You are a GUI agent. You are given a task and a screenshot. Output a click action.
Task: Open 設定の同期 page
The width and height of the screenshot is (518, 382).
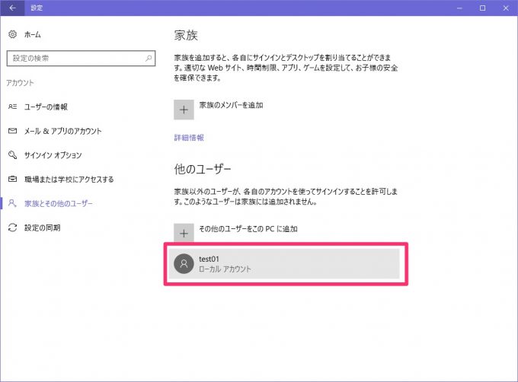[x=43, y=228]
